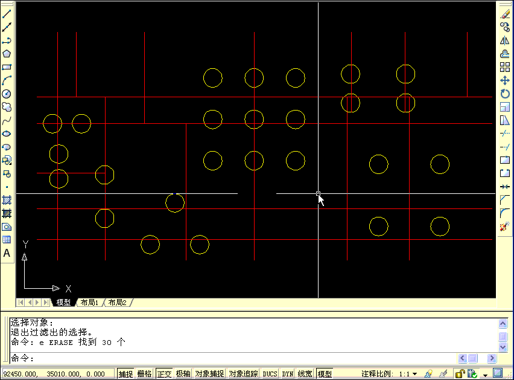Select the Construction Line tool
Screen dimensions: 514x380
[7, 27]
